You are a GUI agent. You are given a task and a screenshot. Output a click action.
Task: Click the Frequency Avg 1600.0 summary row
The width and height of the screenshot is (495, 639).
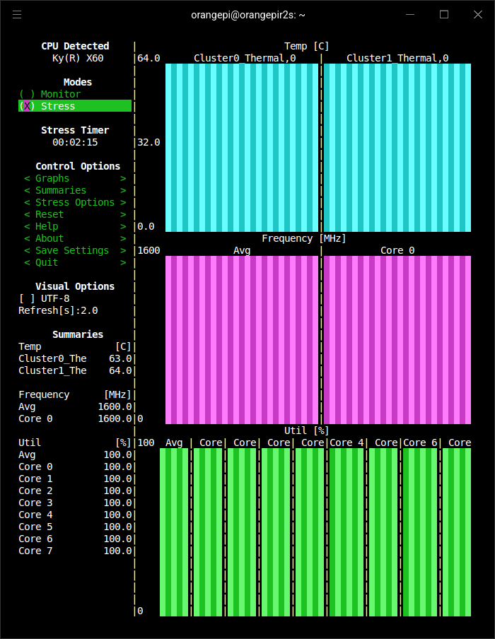[75, 406]
